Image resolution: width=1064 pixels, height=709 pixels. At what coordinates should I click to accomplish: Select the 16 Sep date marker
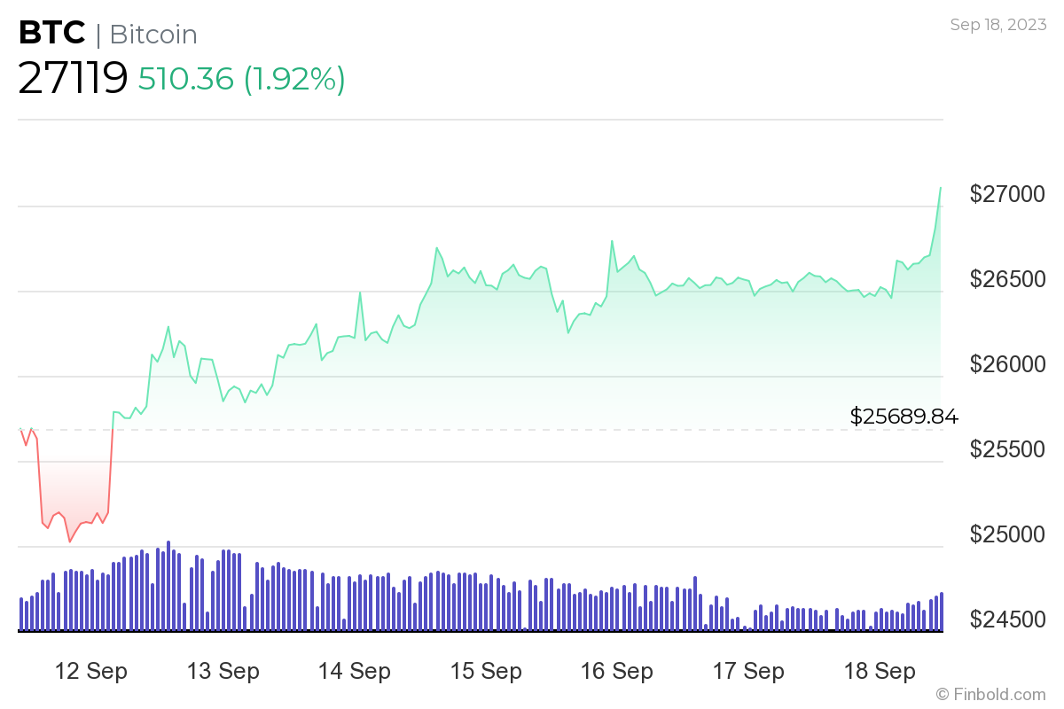click(617, 672)
